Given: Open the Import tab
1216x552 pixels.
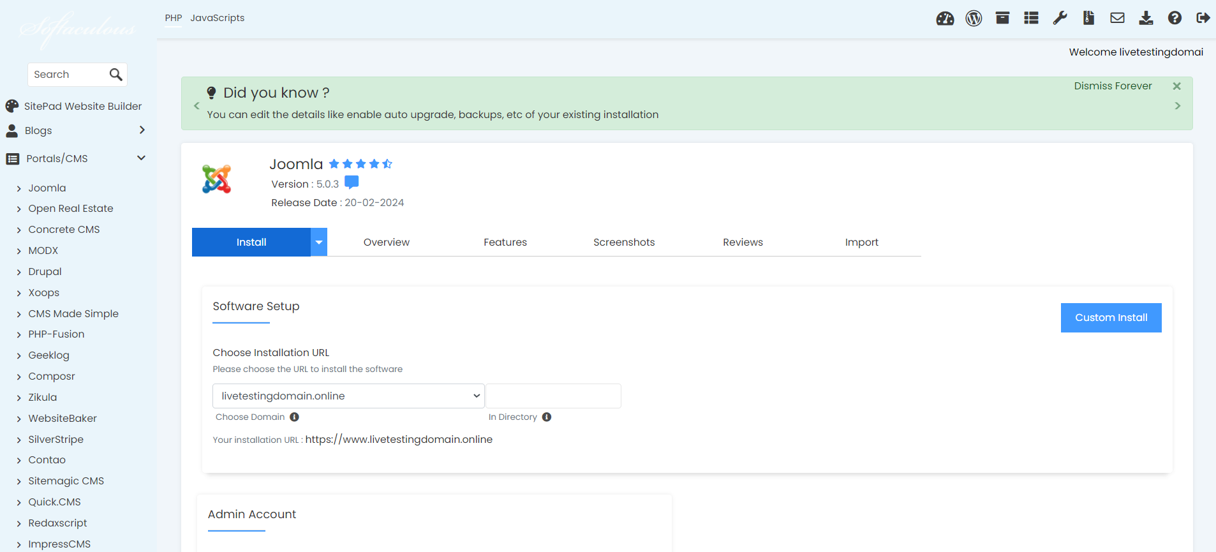Looking at the screenshot, I should pos(861,242).
